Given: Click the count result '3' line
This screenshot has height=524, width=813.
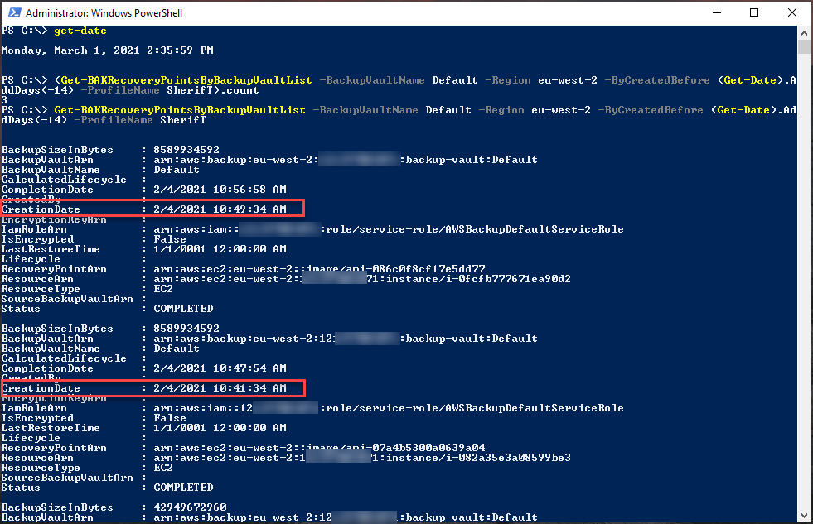Looking at the screenshot, I should coord(4,100).
